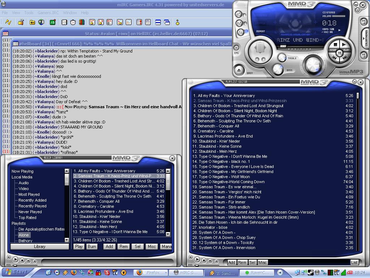The image size is (370, 278).
Task: Click the DCC chat toolbar icon
Action: [x=101, y=22]
